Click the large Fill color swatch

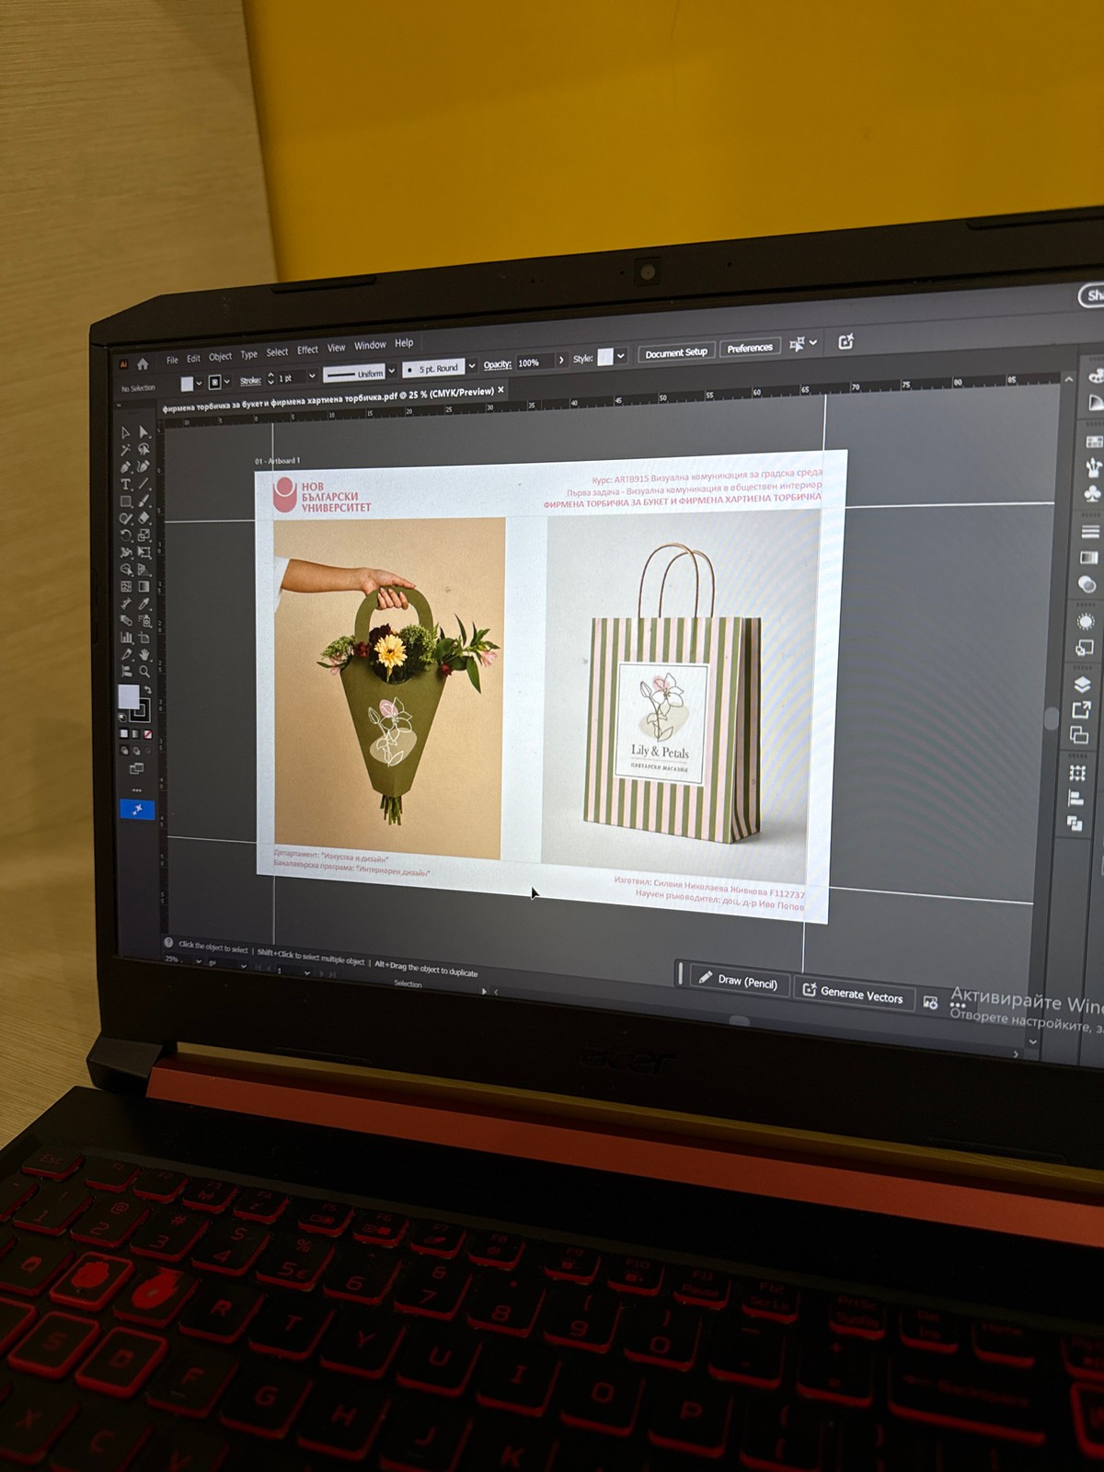129,697
